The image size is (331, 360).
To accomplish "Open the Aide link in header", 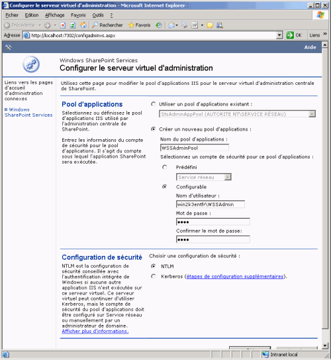I will pos(310,47).
